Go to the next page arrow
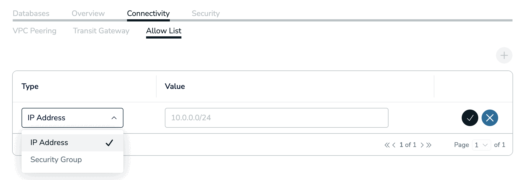This screenshot has width=523, height=180. point(422,145)
